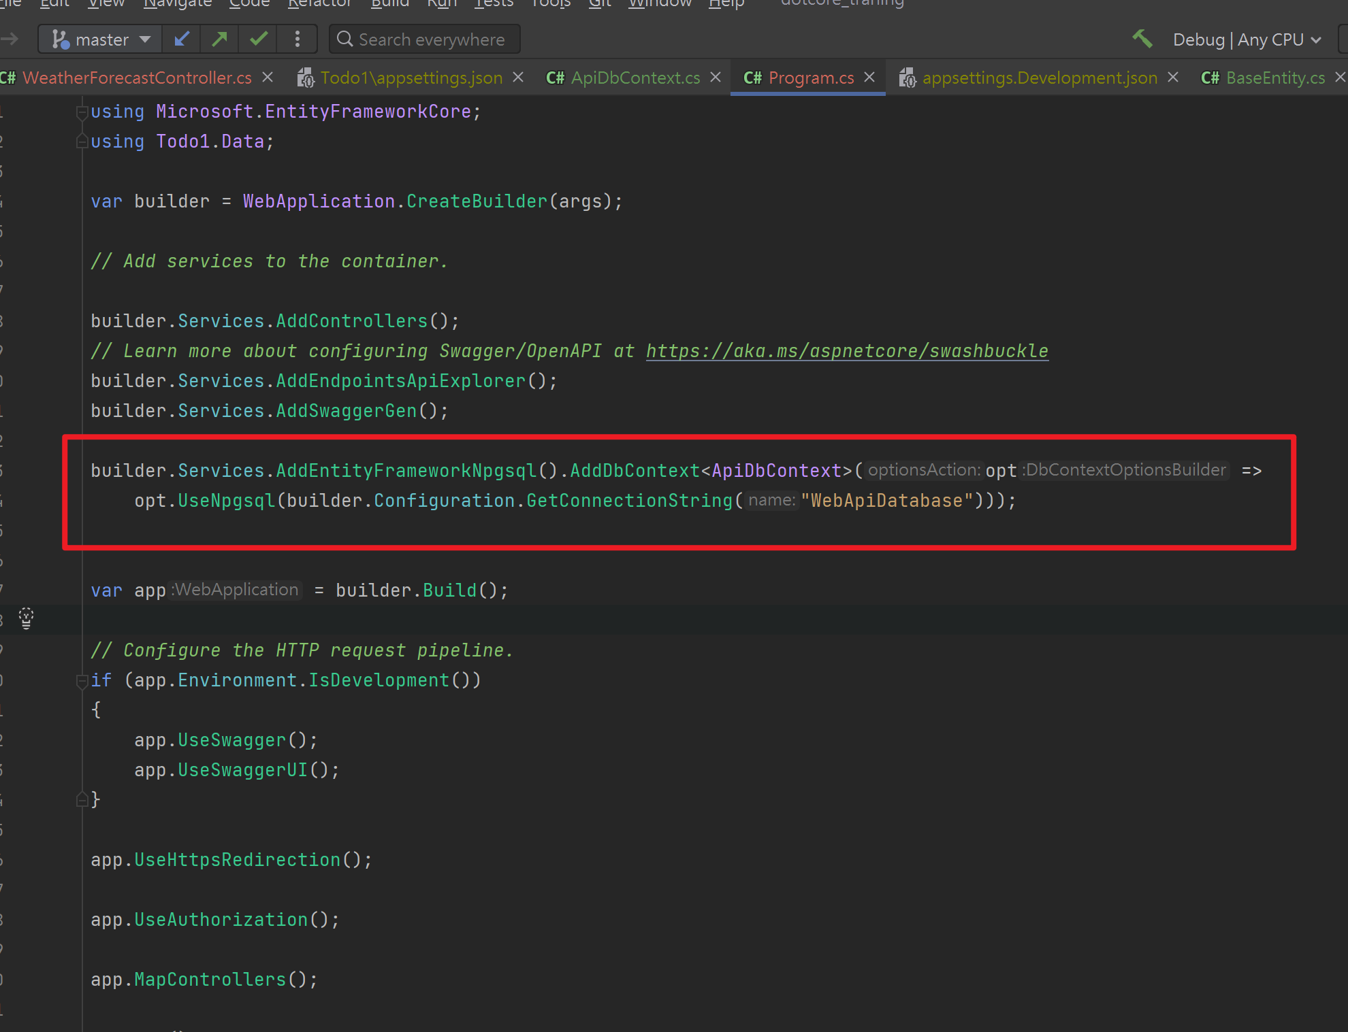Click AddSwaggerGen in the code

[x=347, y=411]
